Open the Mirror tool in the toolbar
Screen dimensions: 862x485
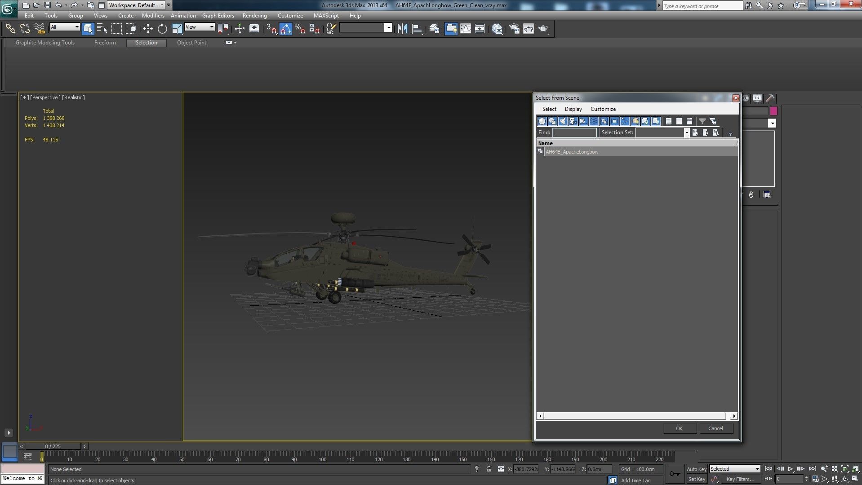point(402,29)
